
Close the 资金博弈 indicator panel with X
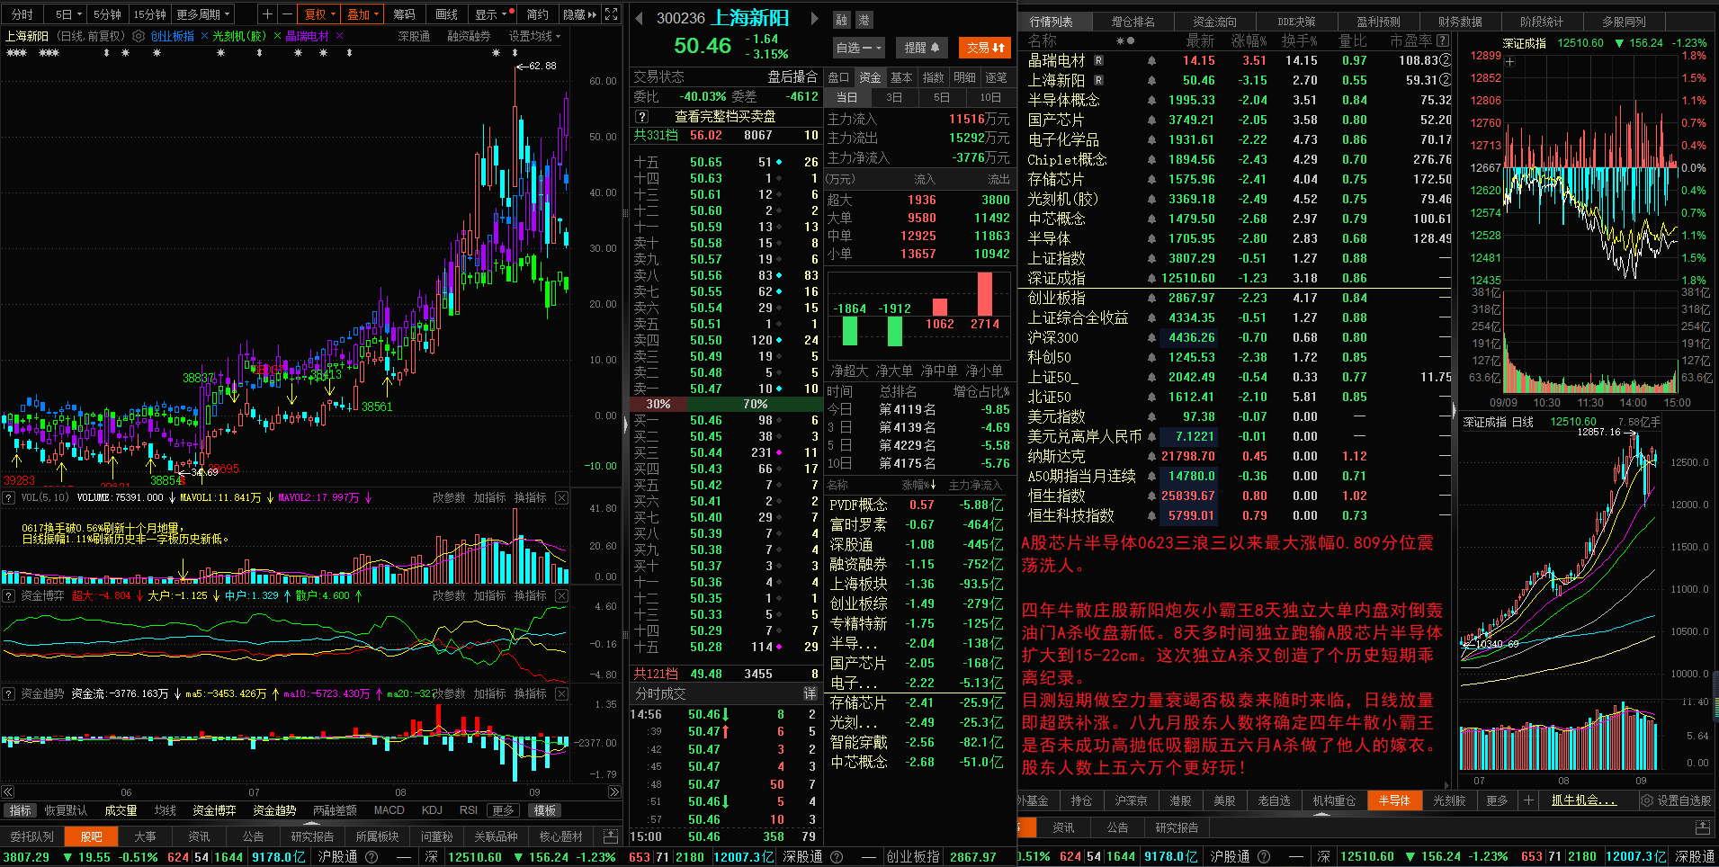(561, 595)
